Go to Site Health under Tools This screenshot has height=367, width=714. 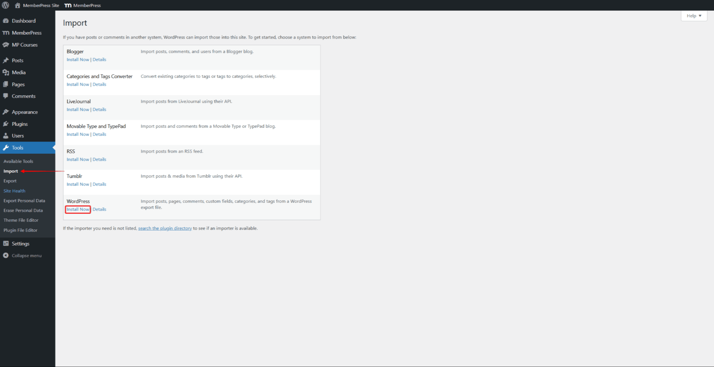coord(14,191)
